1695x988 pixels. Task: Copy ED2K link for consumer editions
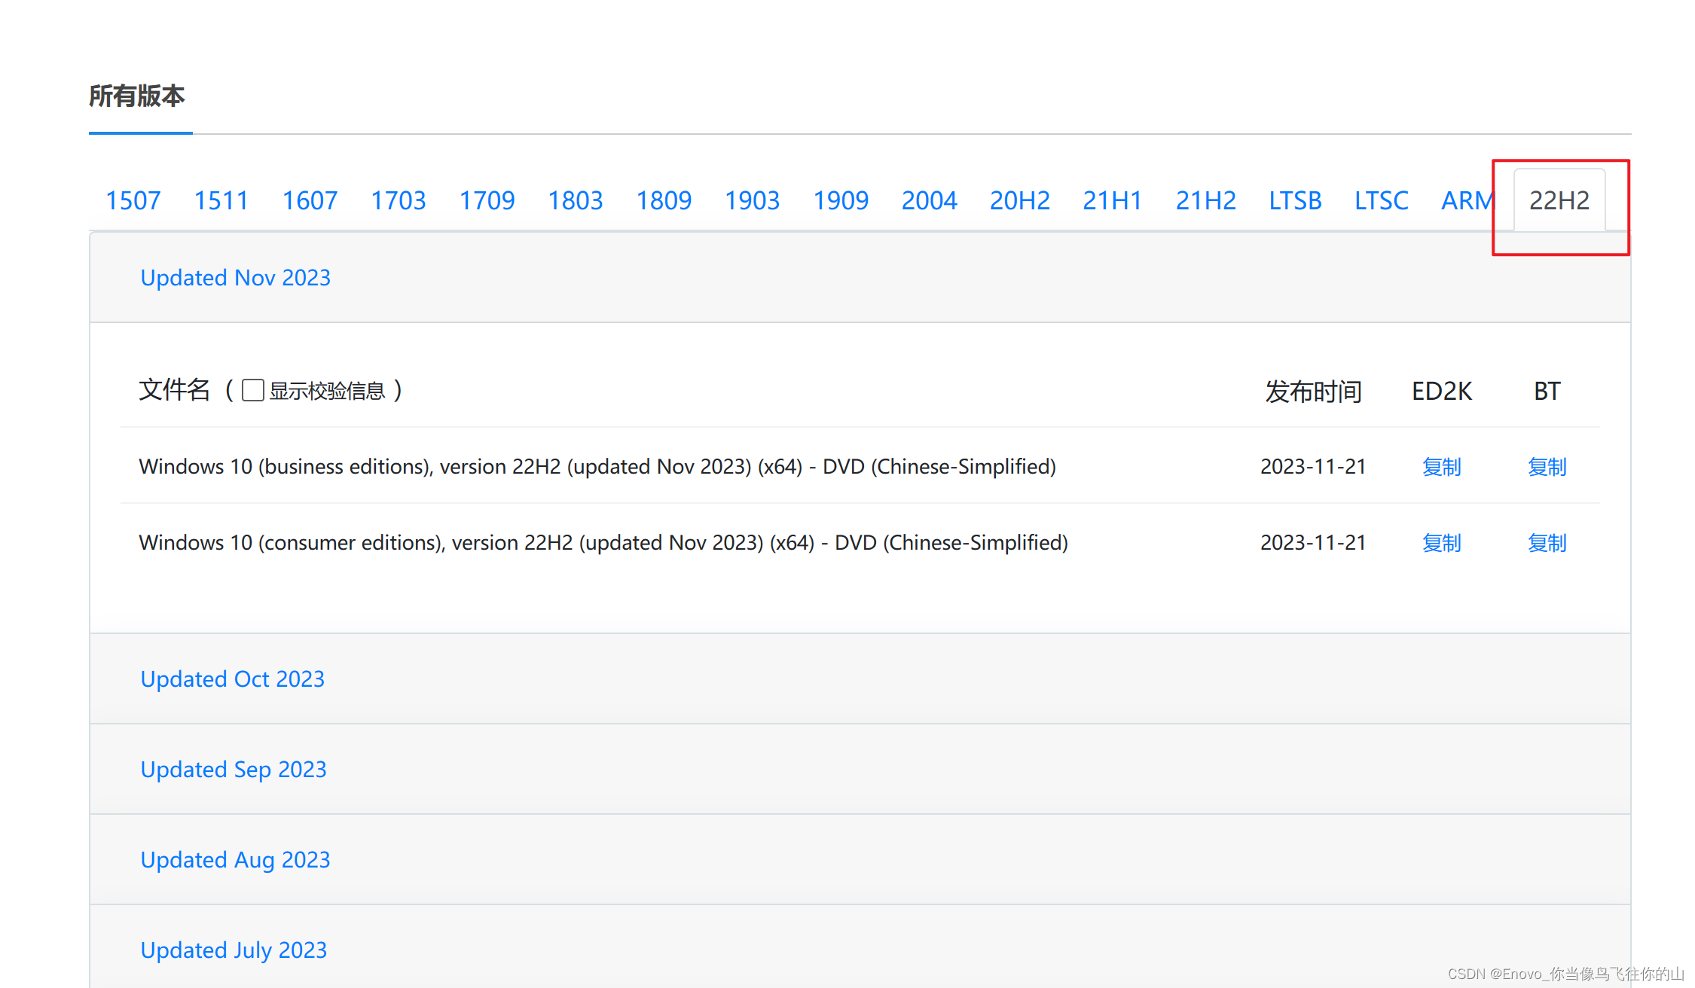(1441, 542)
